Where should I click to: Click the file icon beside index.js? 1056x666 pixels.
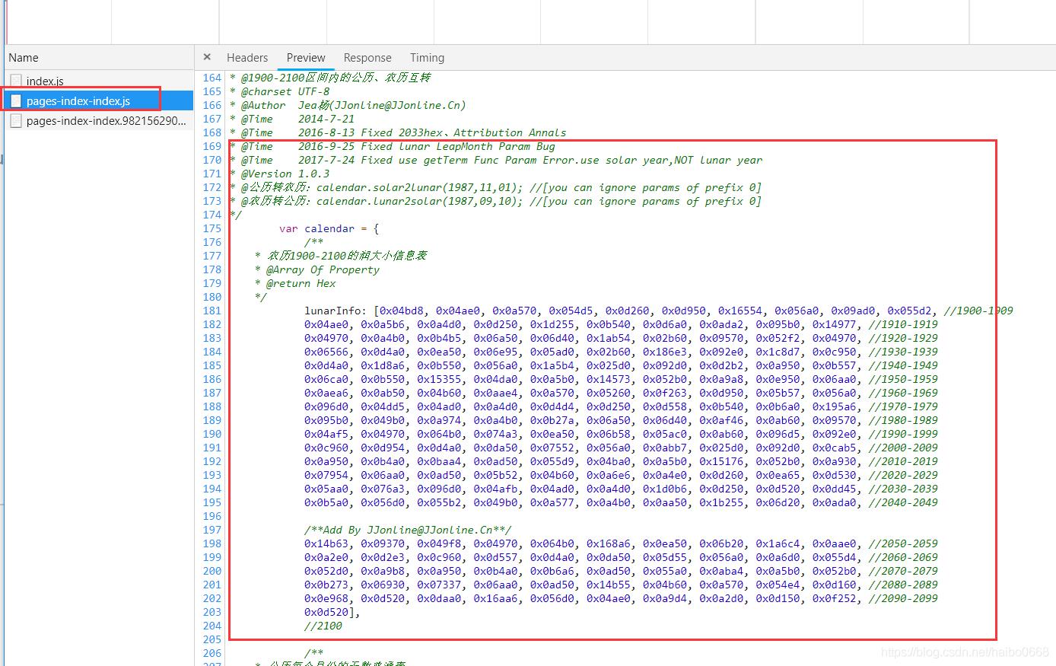(16, 81)
